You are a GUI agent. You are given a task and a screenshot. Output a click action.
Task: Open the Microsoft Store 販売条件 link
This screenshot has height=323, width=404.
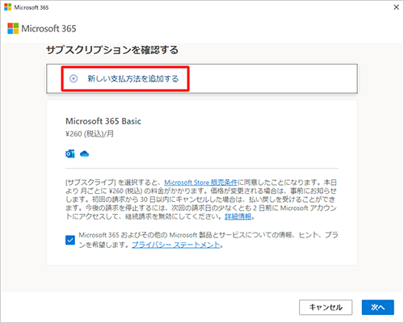201,182
